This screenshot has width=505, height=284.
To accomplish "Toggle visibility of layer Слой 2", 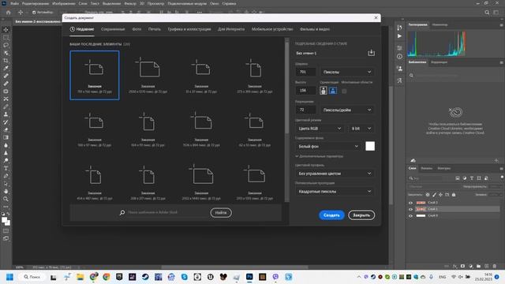I will (x=410, y=203).
